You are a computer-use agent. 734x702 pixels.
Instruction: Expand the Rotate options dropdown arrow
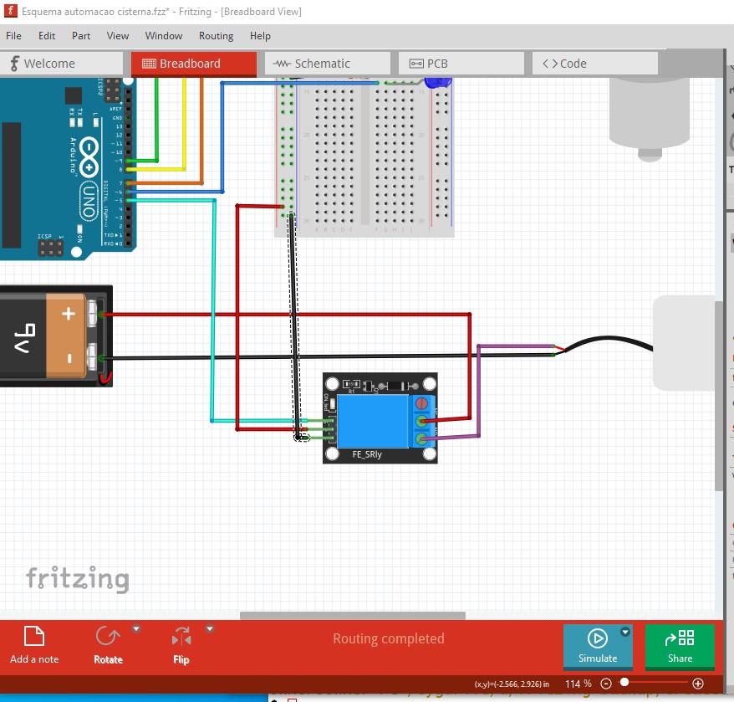(136, 629)
